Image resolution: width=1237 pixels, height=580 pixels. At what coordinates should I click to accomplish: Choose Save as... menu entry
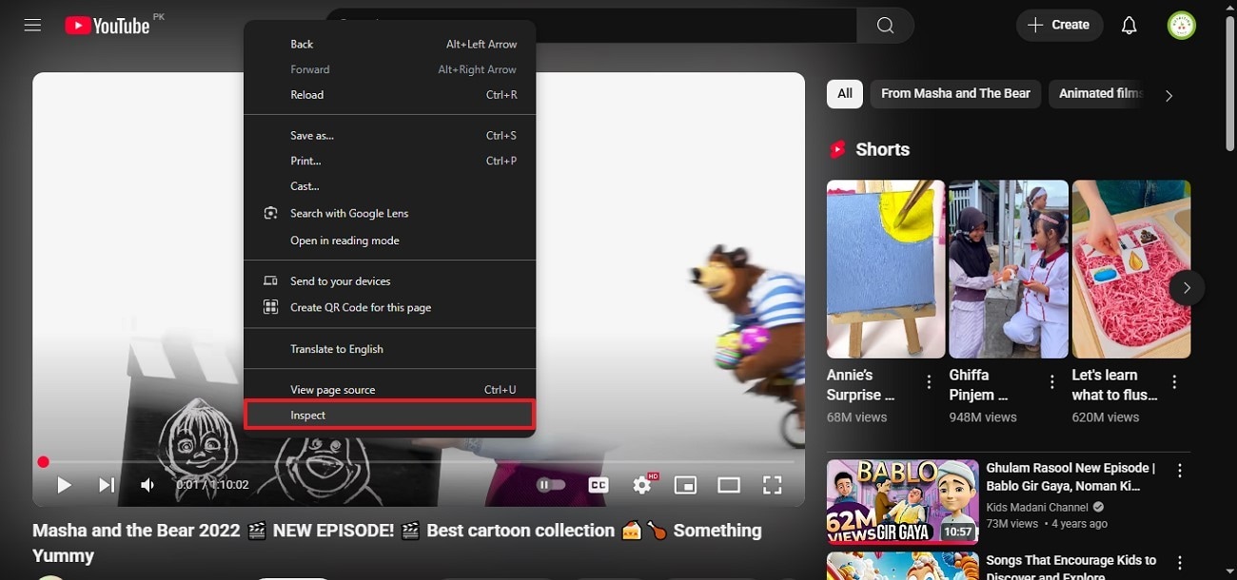[389, 135]
